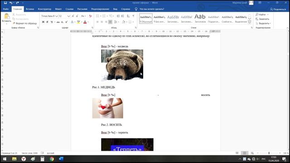
Task: Open Yandex Browser from taskbar
Action: coord(24,159)
